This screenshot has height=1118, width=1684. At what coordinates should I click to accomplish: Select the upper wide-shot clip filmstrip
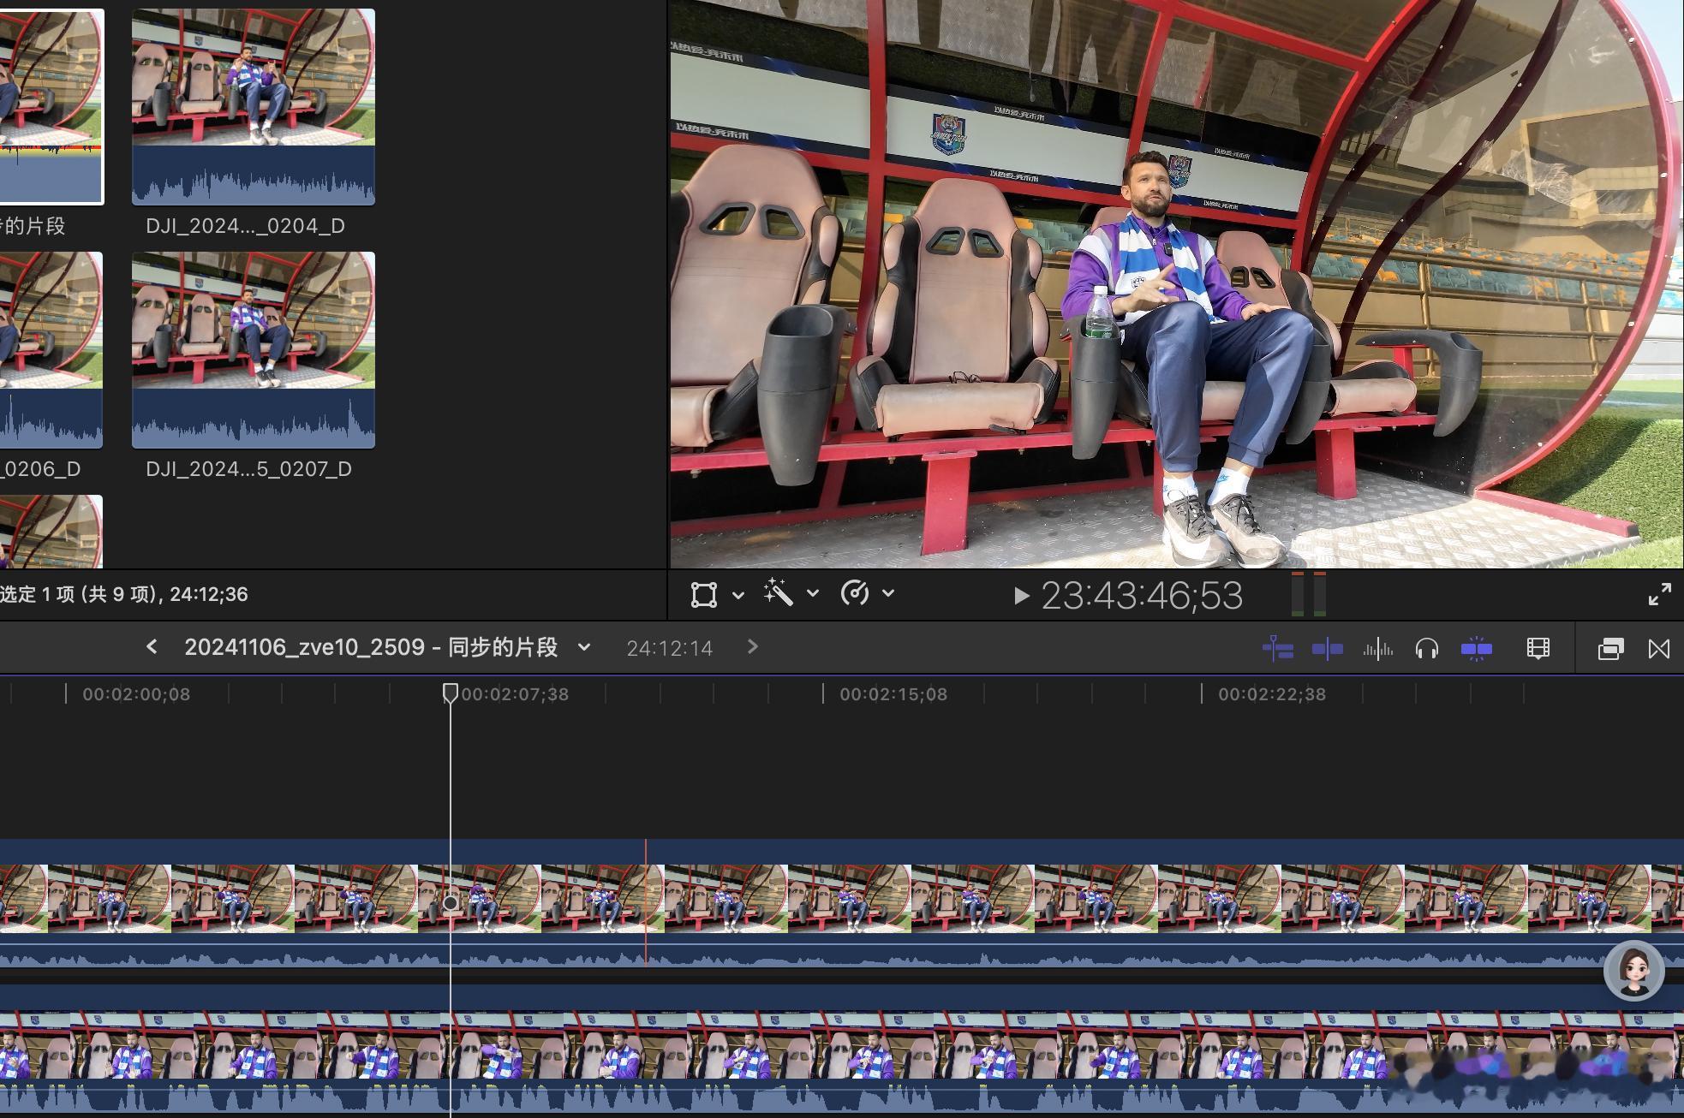842,898
